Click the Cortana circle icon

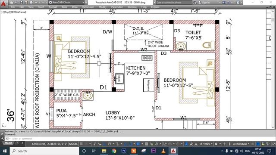click(x=84, y=151)
